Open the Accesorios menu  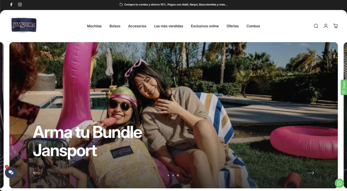coord(137,26)
